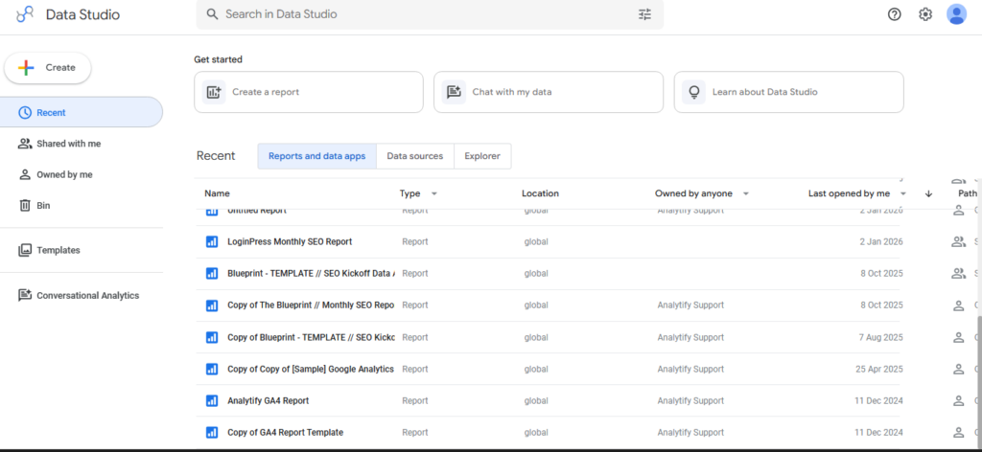This screenshot has height=452, width=982.
Task: Open Copy of Blueprint - TEMPLATE // SEO Kickoff report
Action: pos(312,338)
